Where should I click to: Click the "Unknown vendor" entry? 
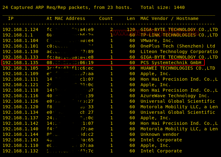pyautogui.click(x=160, y=134)
